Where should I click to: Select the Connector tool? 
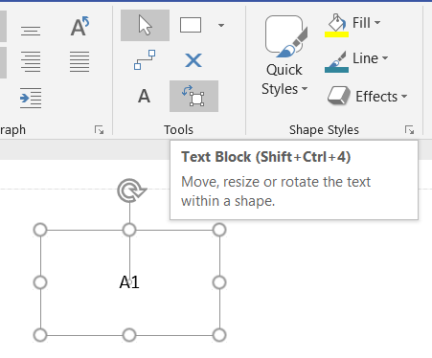[x=145, y=59]
